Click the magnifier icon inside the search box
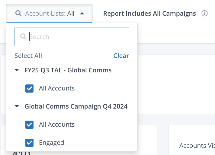Screen dimensions: 215x155 pyautogui.click(x=23, y=37)
